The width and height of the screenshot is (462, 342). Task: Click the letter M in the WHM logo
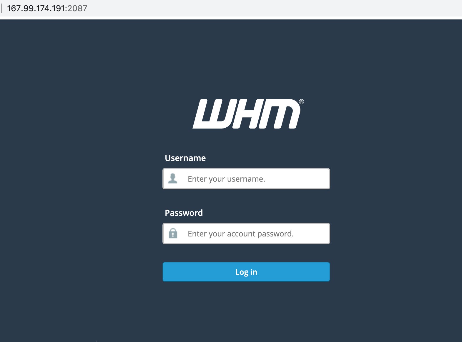point(280,114)
